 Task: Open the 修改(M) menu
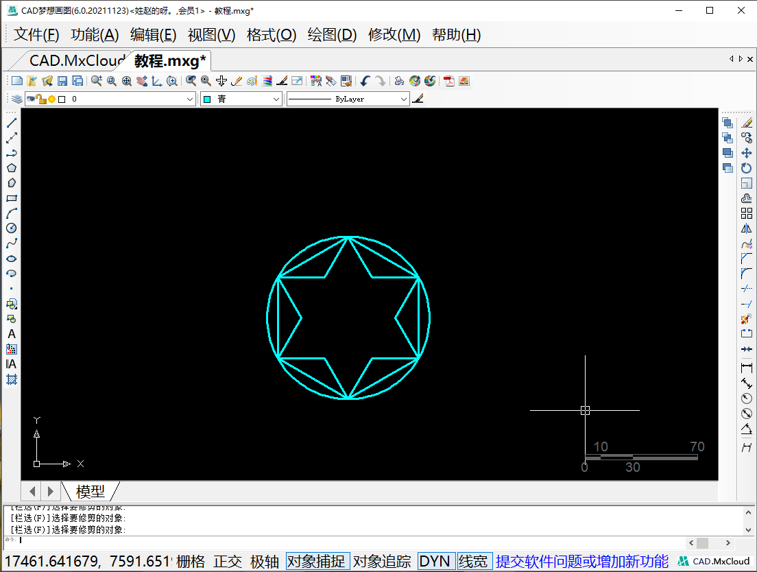[394, 35]
